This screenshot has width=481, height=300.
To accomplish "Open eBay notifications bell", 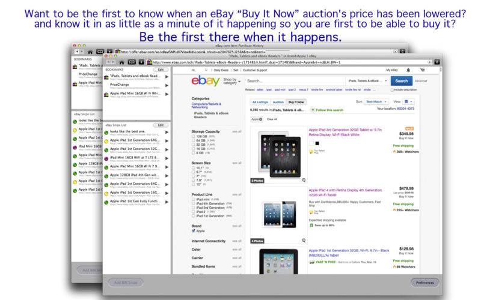I will point(408,70).
